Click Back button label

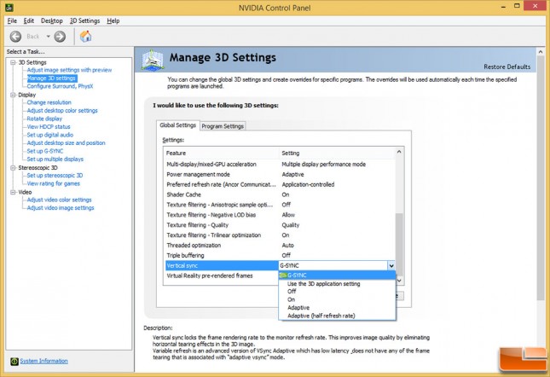(x=33, y=36)
